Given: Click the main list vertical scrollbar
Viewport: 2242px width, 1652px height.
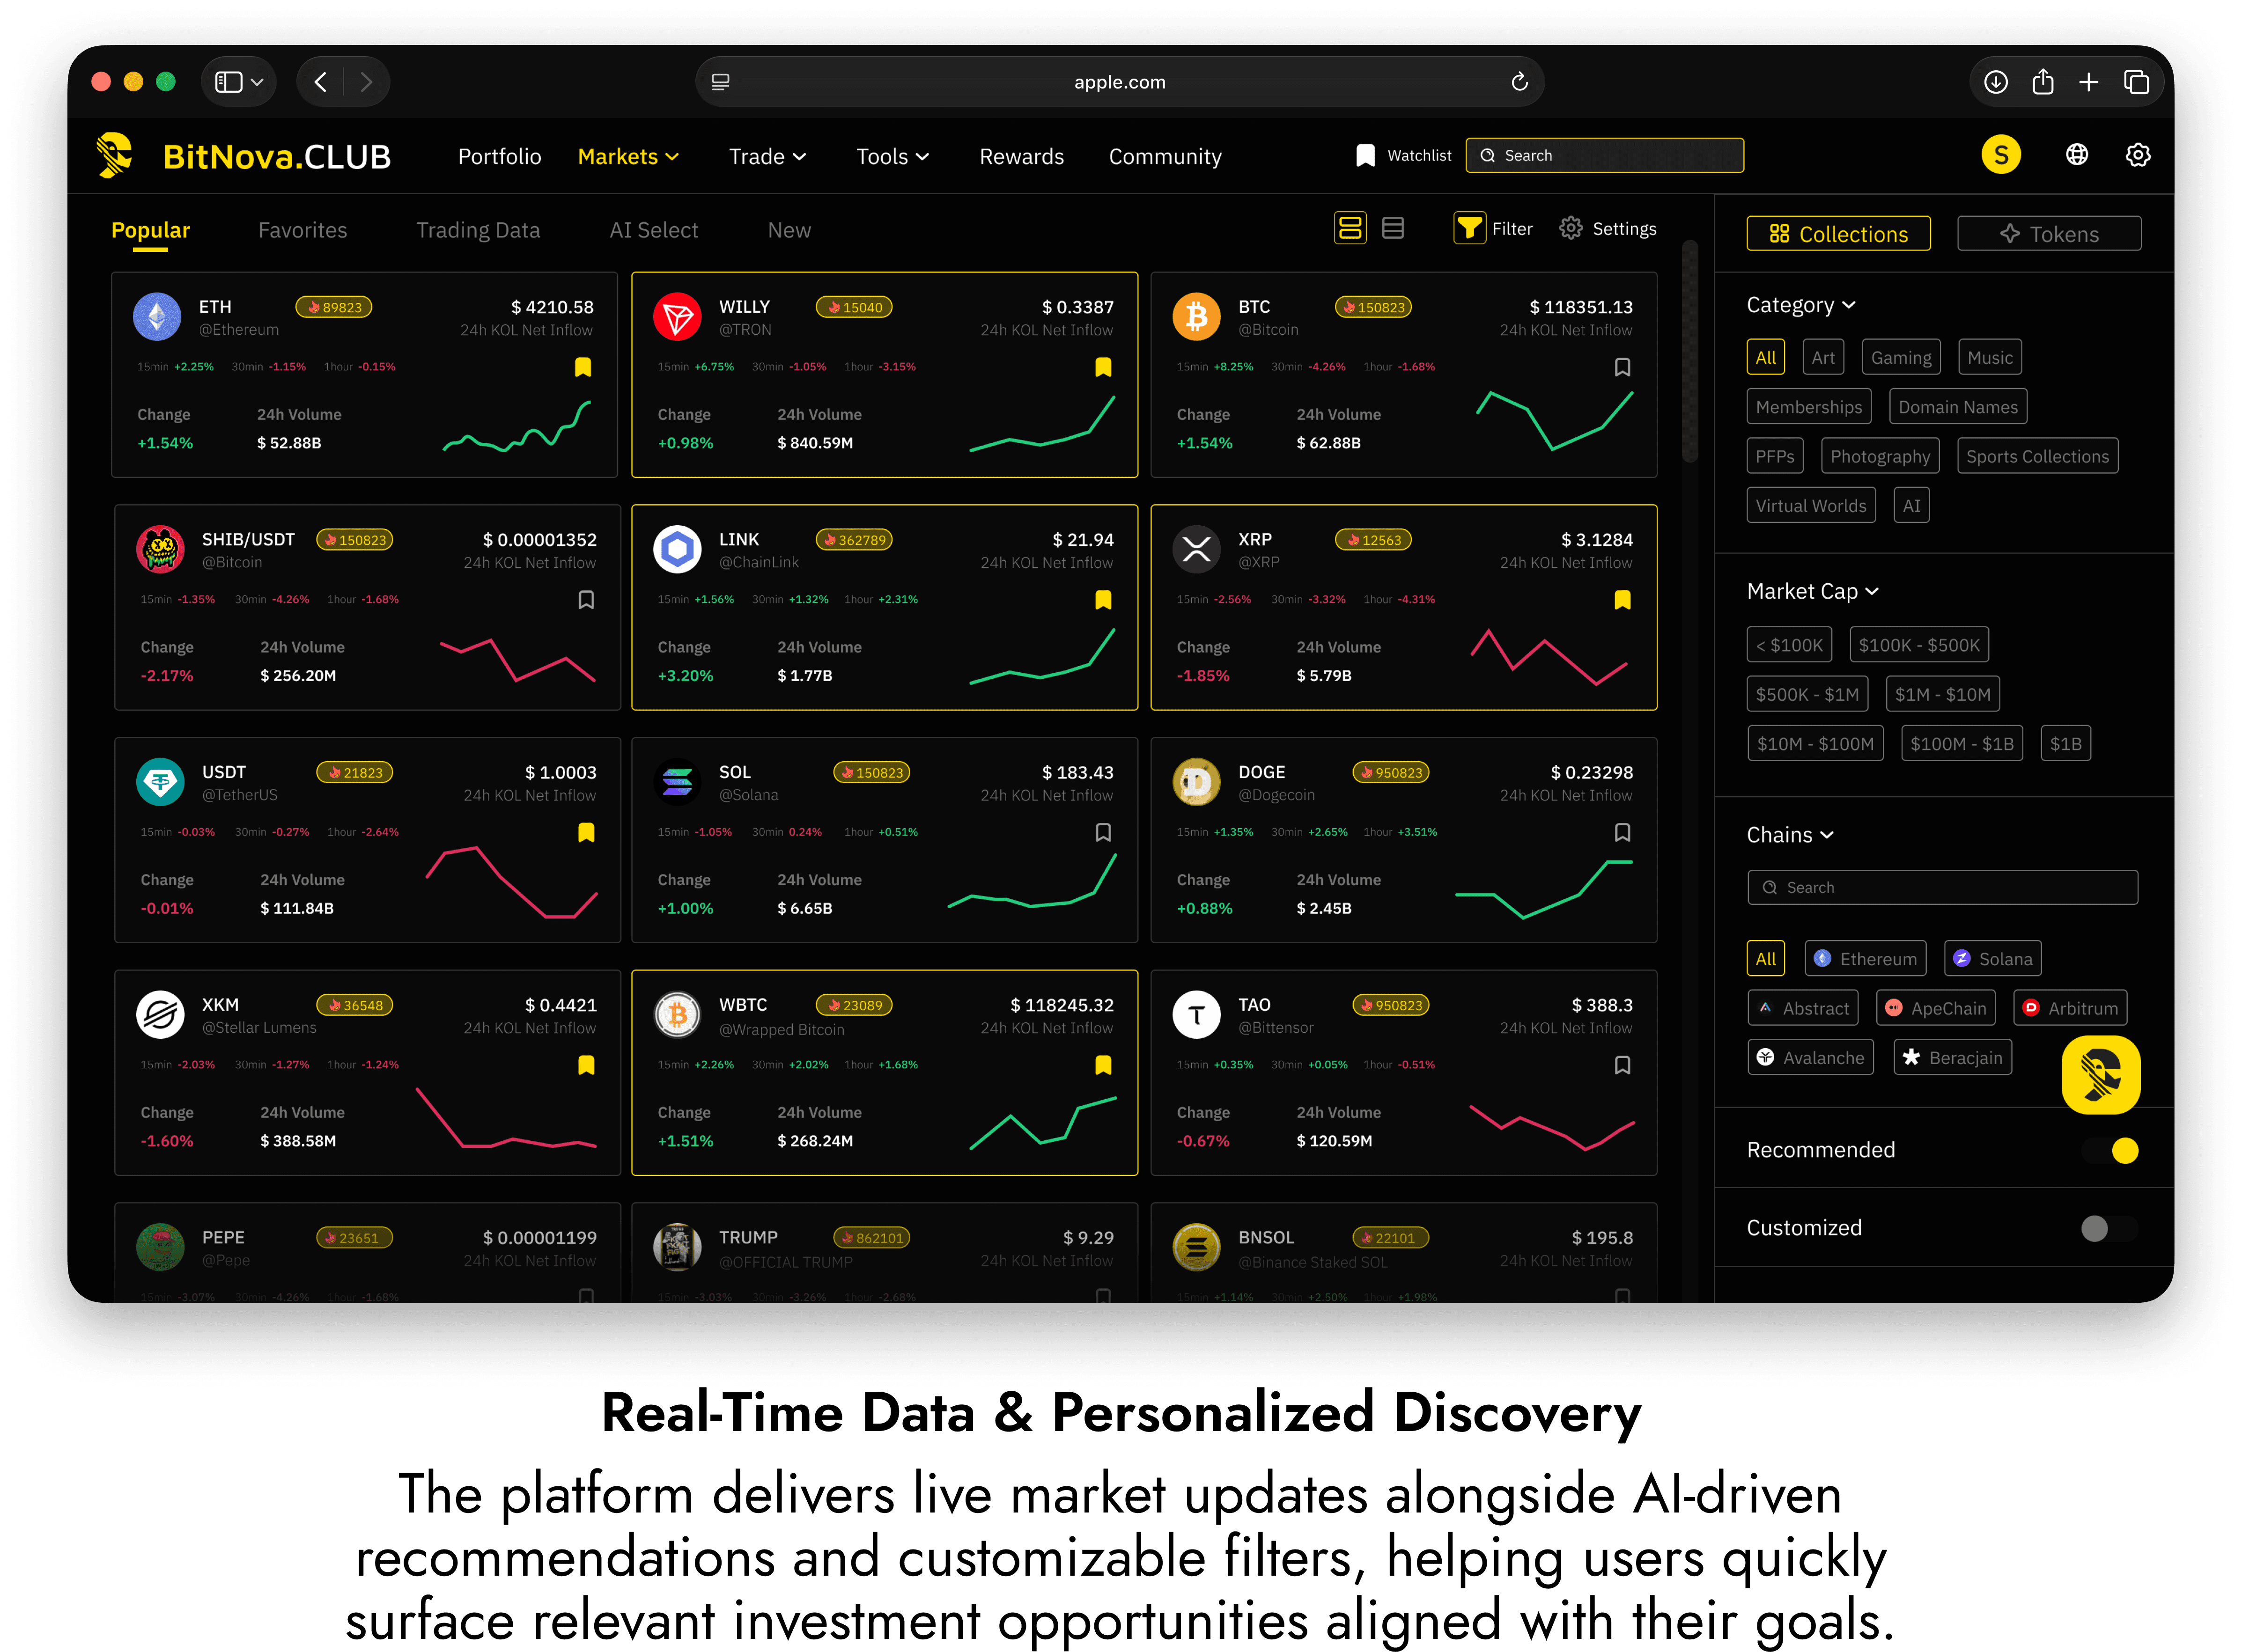Looking at the screenshot, I should point(1689,350).
